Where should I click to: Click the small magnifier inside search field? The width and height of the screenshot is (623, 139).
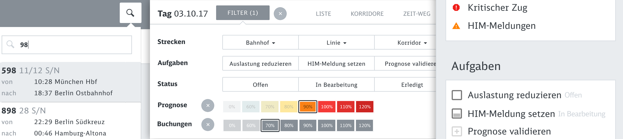click(x=10, y=44)
